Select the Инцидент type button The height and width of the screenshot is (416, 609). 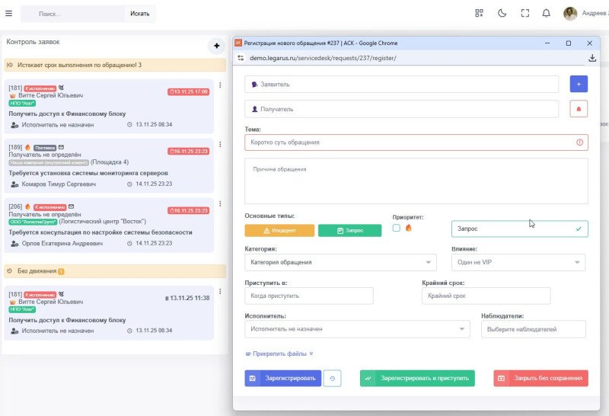click(279, 229)
